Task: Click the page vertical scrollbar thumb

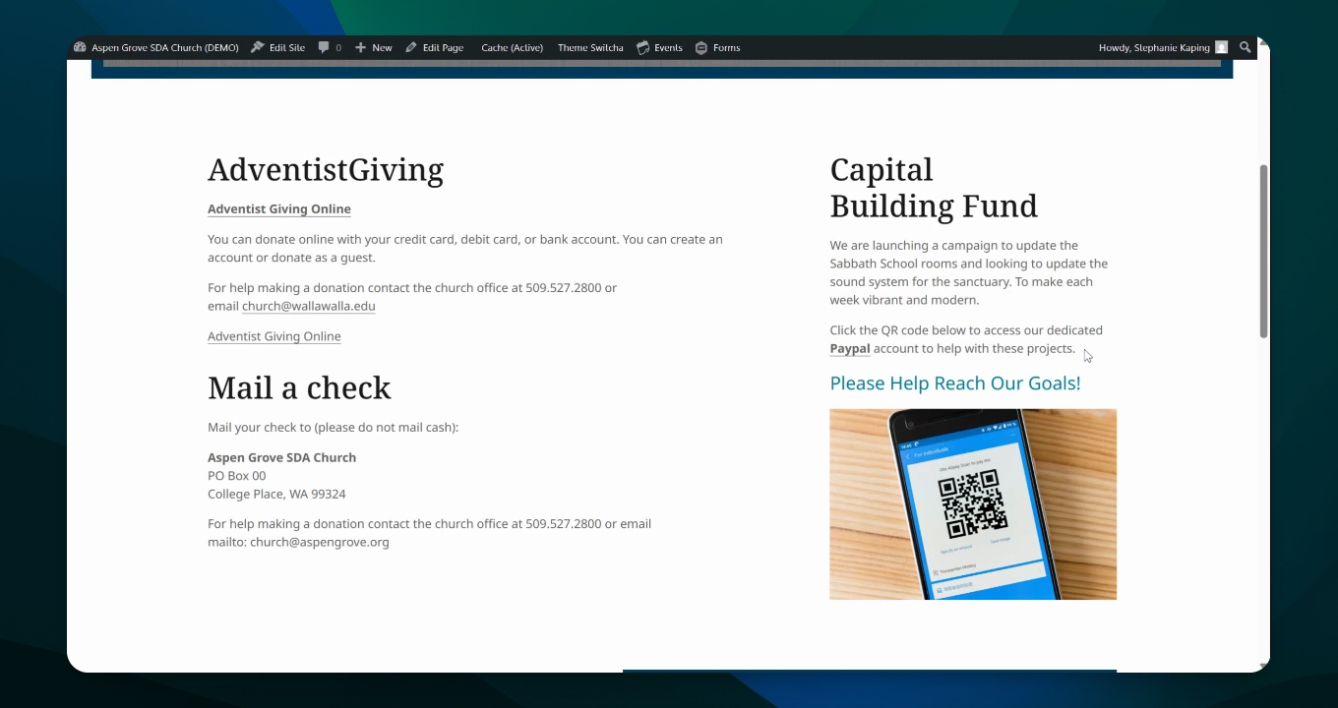Action: (1263, 251)
